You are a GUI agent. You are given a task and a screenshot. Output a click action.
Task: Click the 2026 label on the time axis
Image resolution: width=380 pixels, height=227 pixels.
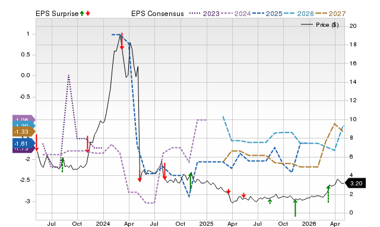tap(309, 223)
